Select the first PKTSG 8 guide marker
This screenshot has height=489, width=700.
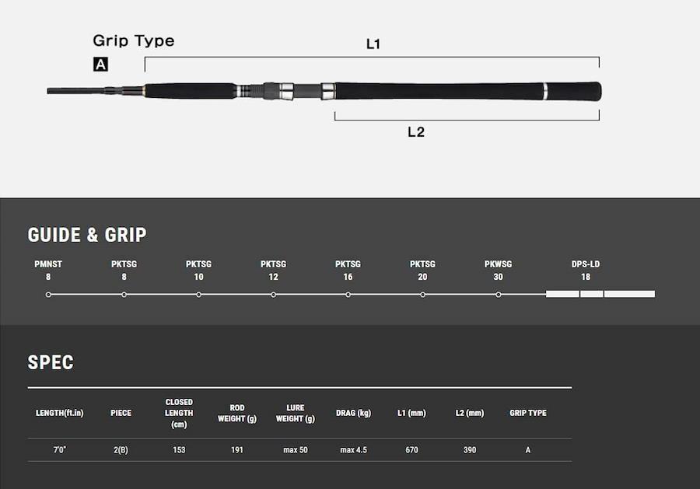(124, 295)
